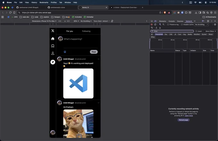The height and width of the screenshot is (141, 218).
Task: Switch to the Sources tab
Action: coord(180,21)
